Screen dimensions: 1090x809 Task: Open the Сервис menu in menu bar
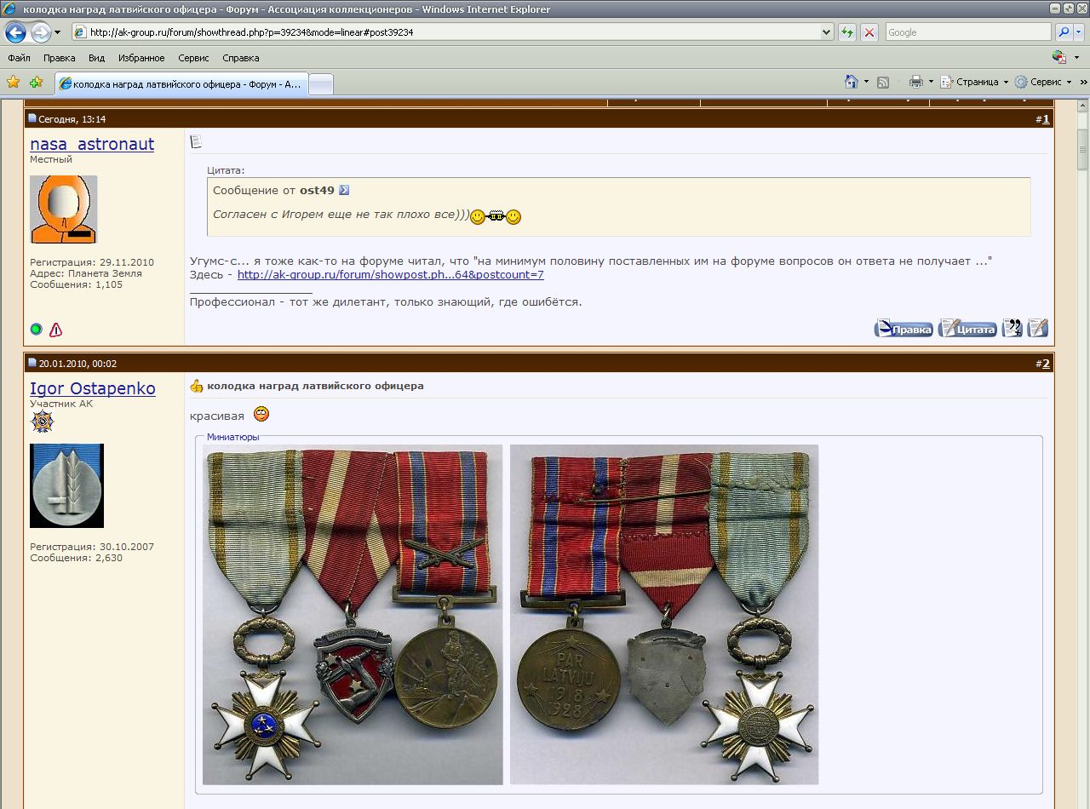193,58
